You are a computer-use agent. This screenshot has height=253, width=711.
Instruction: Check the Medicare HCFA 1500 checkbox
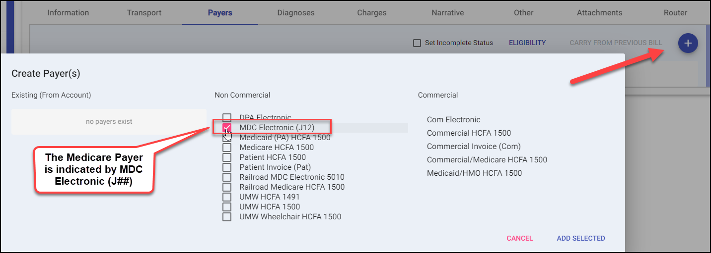(227, 148)
